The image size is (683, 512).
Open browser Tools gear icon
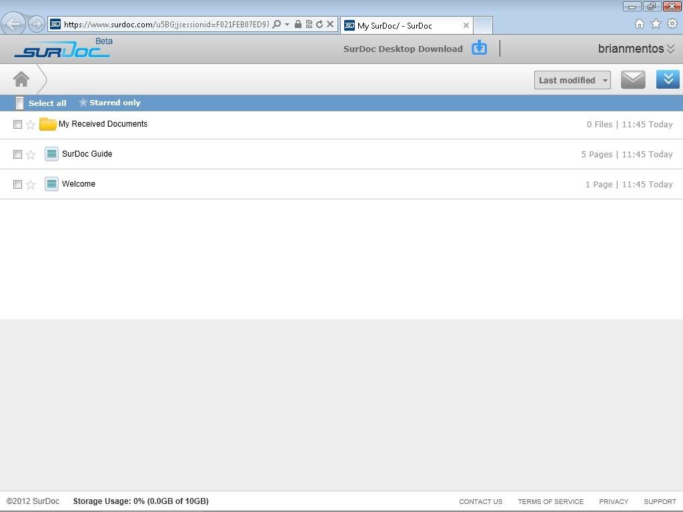(672, 23)
